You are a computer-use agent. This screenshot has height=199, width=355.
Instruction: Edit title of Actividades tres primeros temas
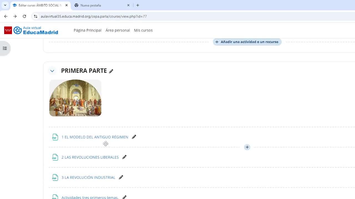point(124,197)
